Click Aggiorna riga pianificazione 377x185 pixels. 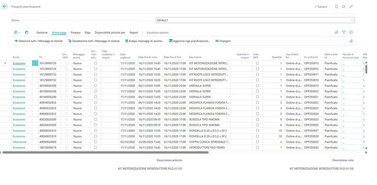pos(190,41)
